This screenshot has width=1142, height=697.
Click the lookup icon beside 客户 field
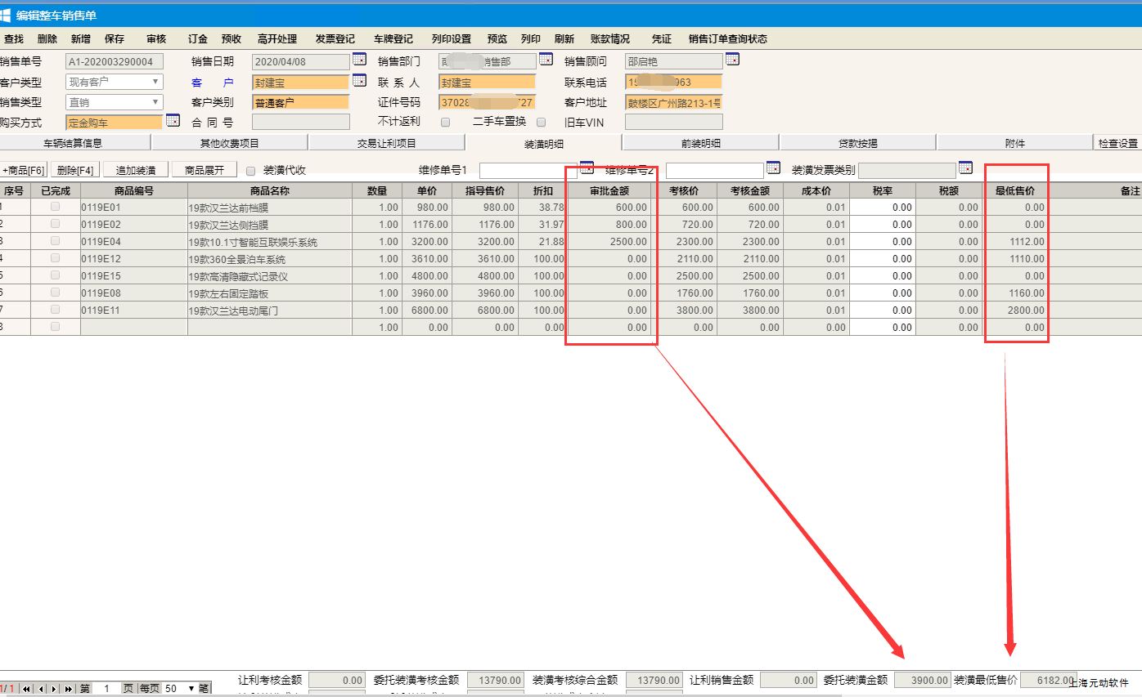359,80
